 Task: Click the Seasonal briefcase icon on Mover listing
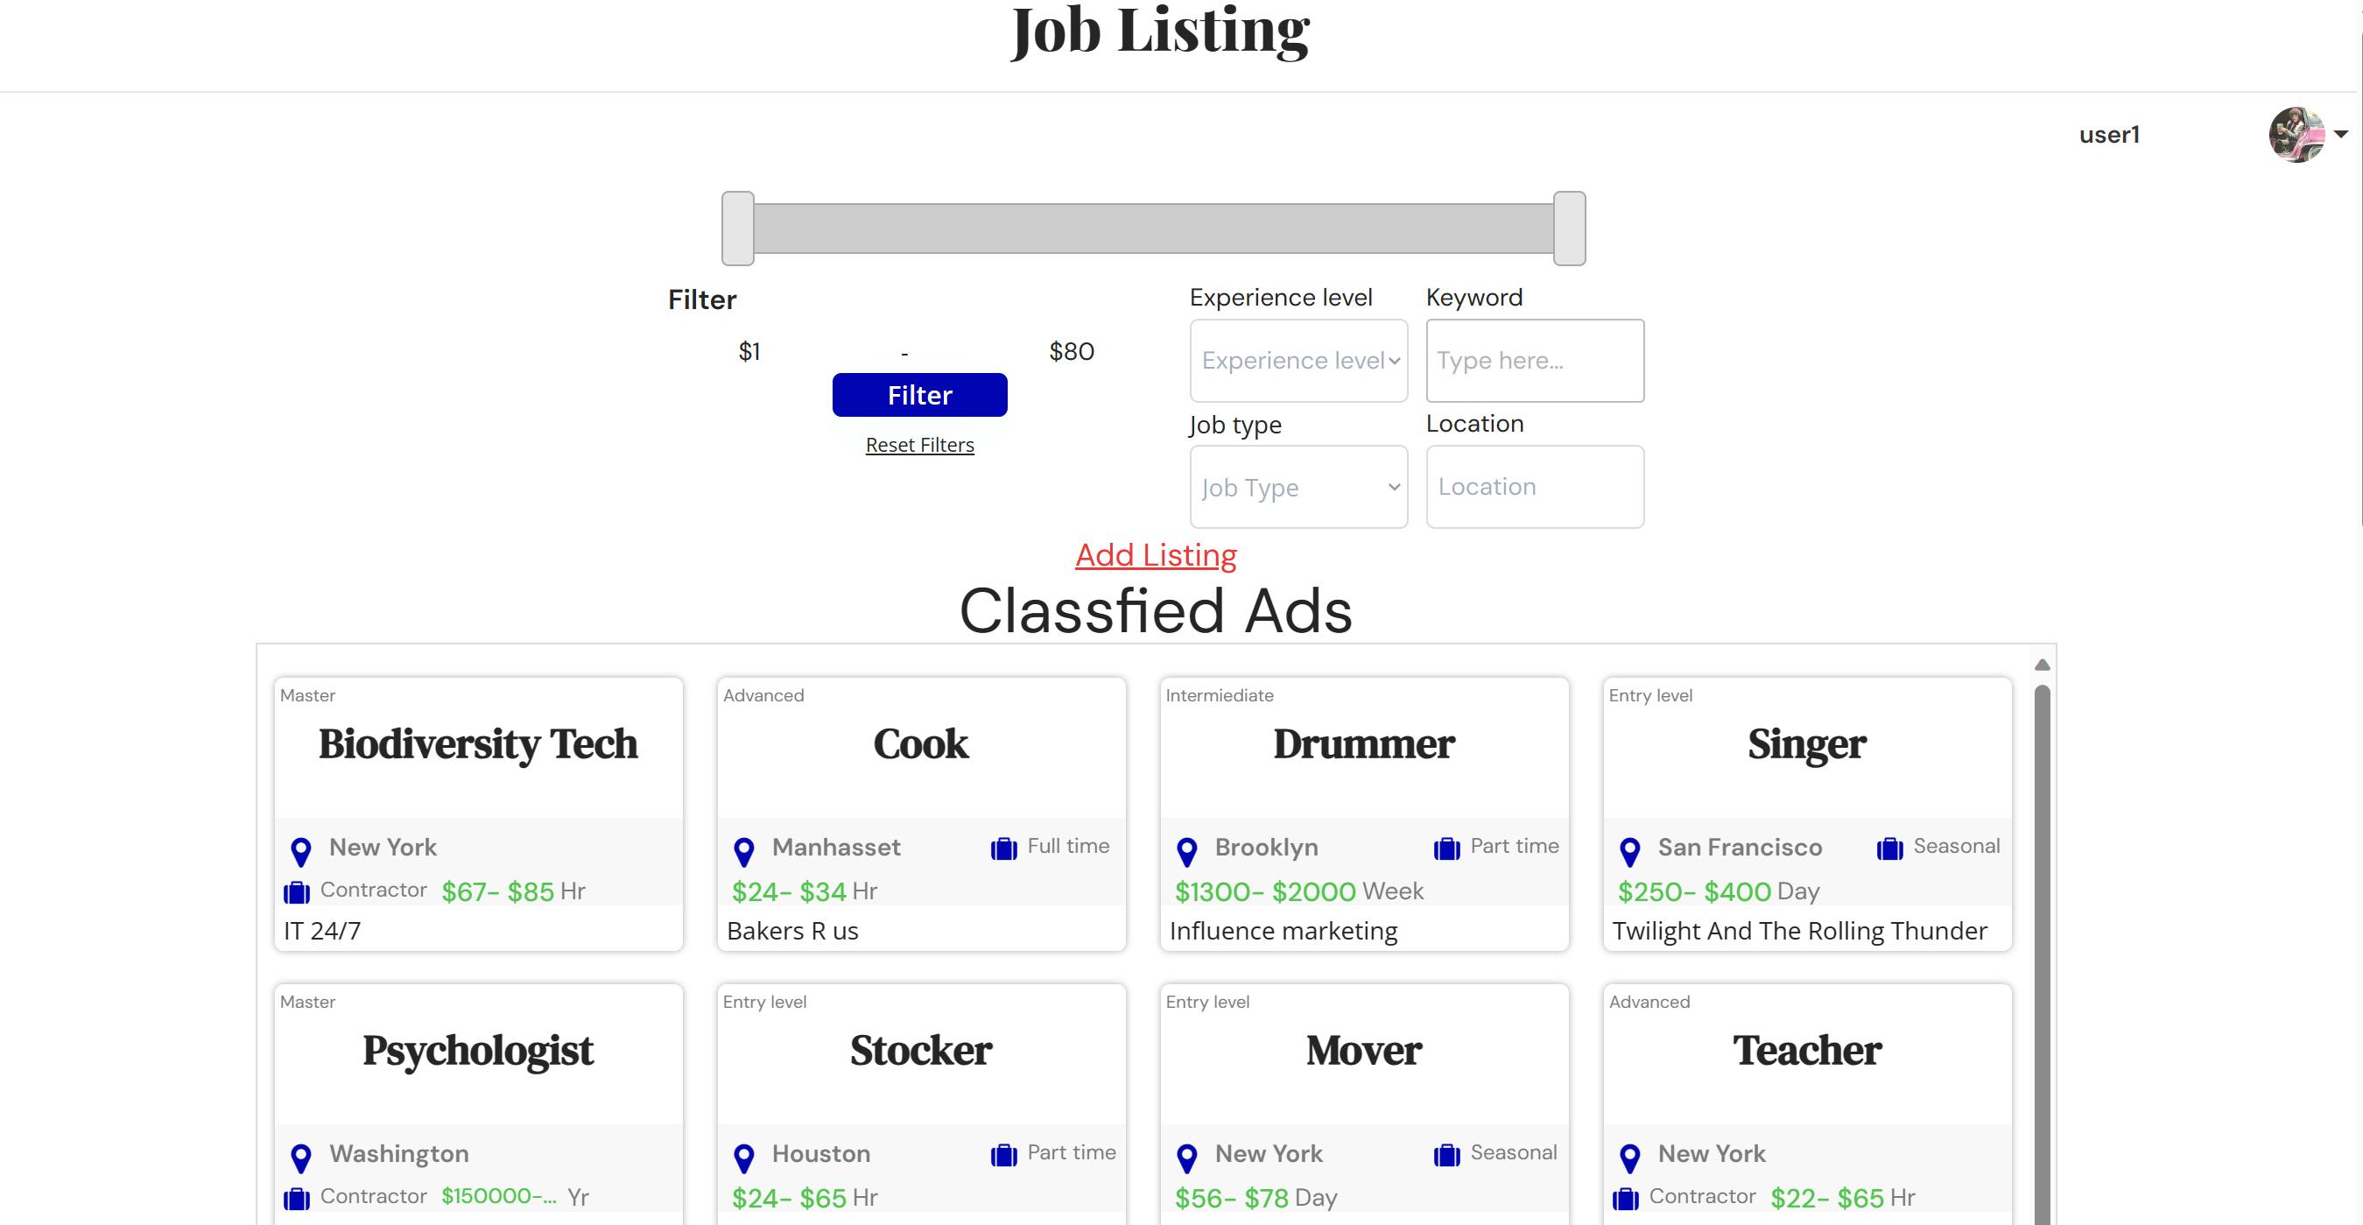pos(1445,1154)
